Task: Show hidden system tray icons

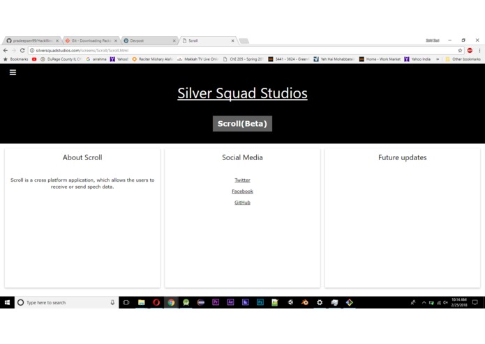Action: [424, 303]
